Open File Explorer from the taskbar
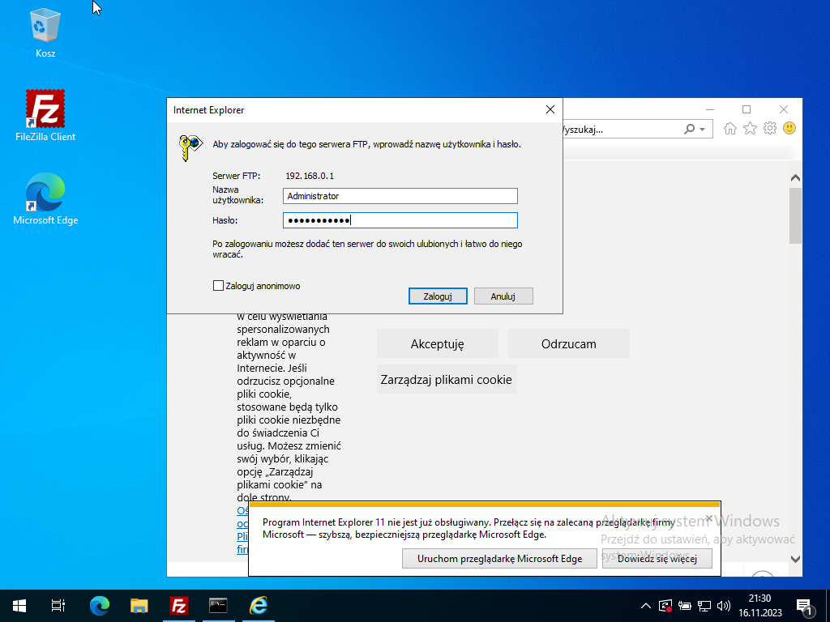This screenshot has height=622, width=830. pos(139,606)
